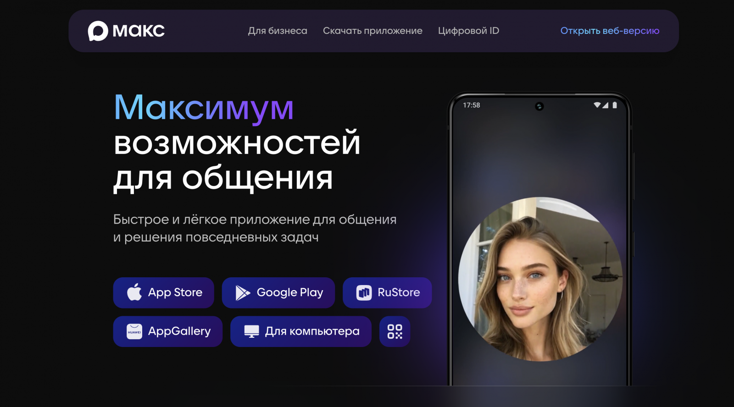Click the Быстрое и лёгкое приложение subtitle text
The image size is (734, 407).
click(x=255, y=228)
